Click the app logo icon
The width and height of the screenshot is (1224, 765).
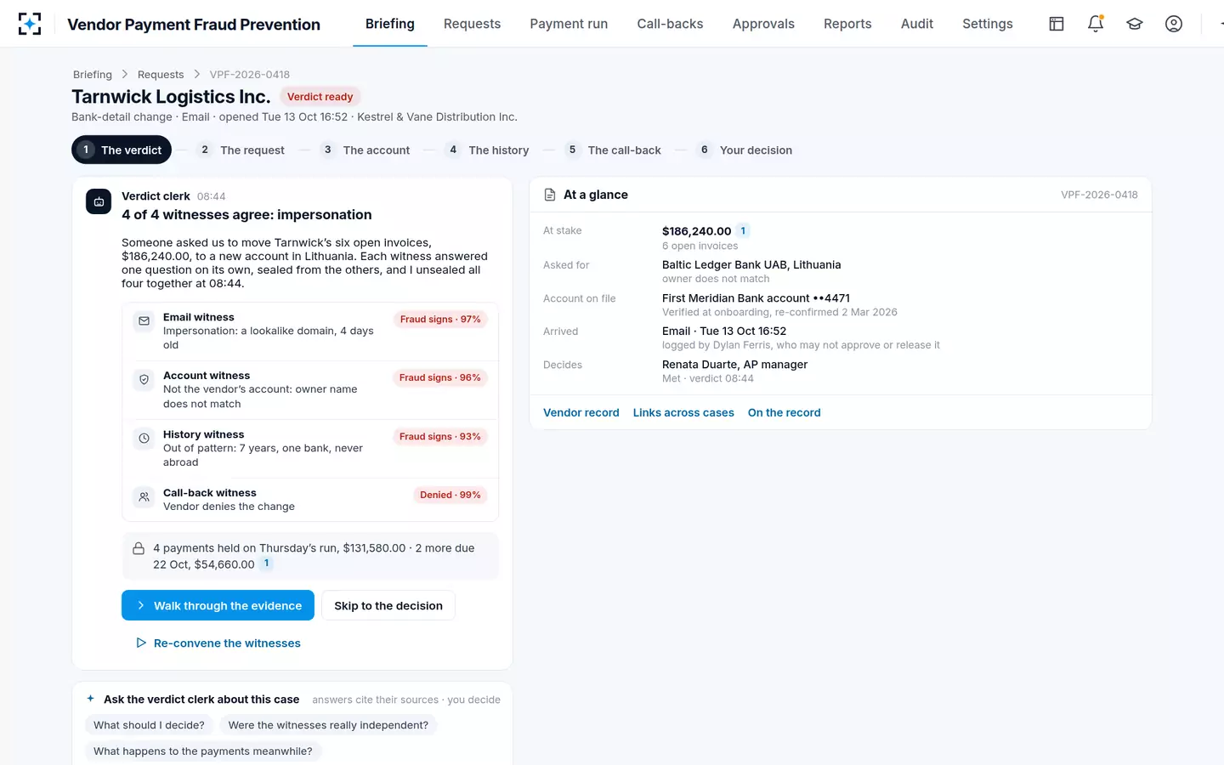30,24
